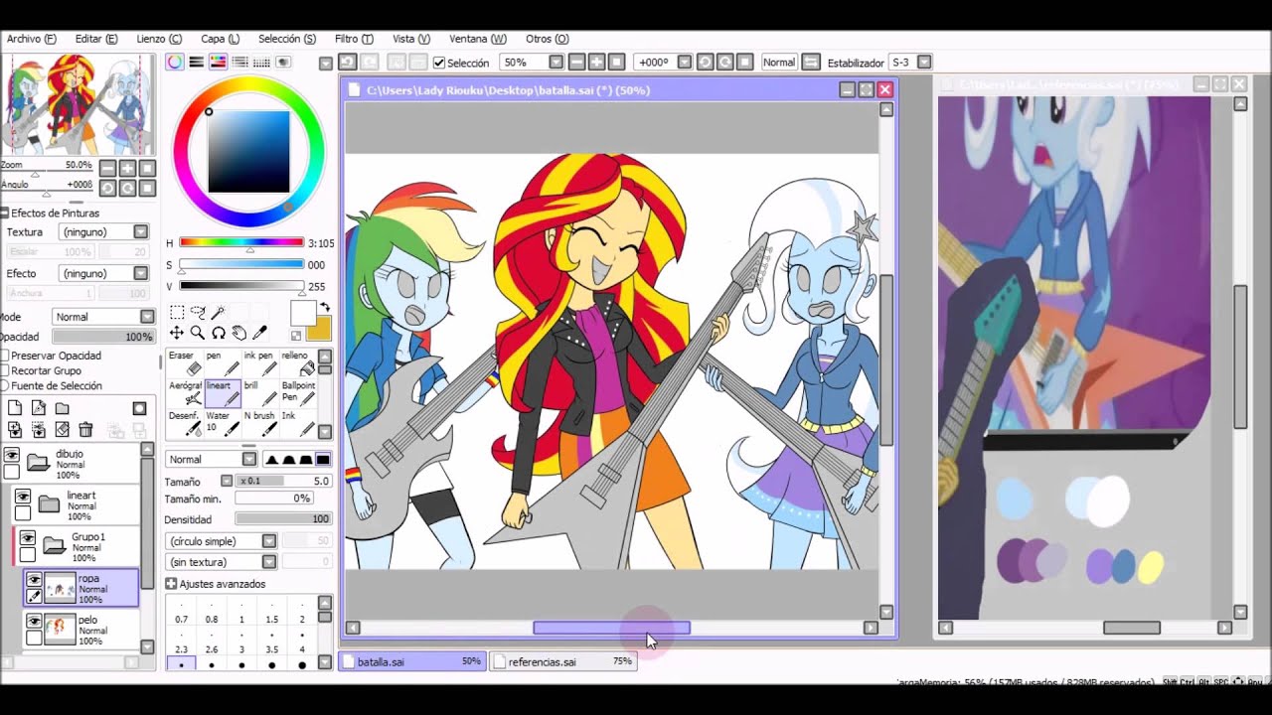The width and height of the screenshot is (1272, 715).
Task: Open the brush mode Normal dropdown
Action: click(x=212, y=460)
